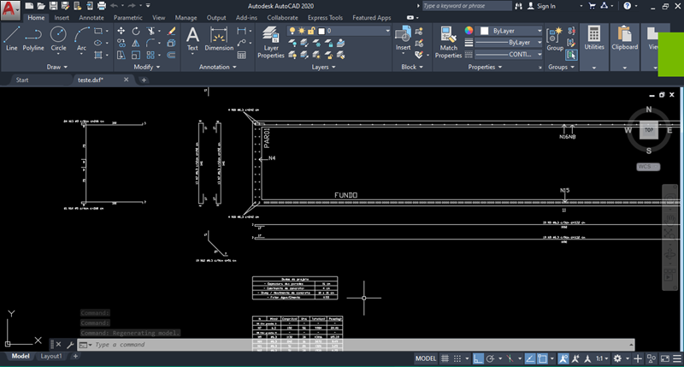
Task: Open the layer selection dropdown
Action: (x=357, y=31)
